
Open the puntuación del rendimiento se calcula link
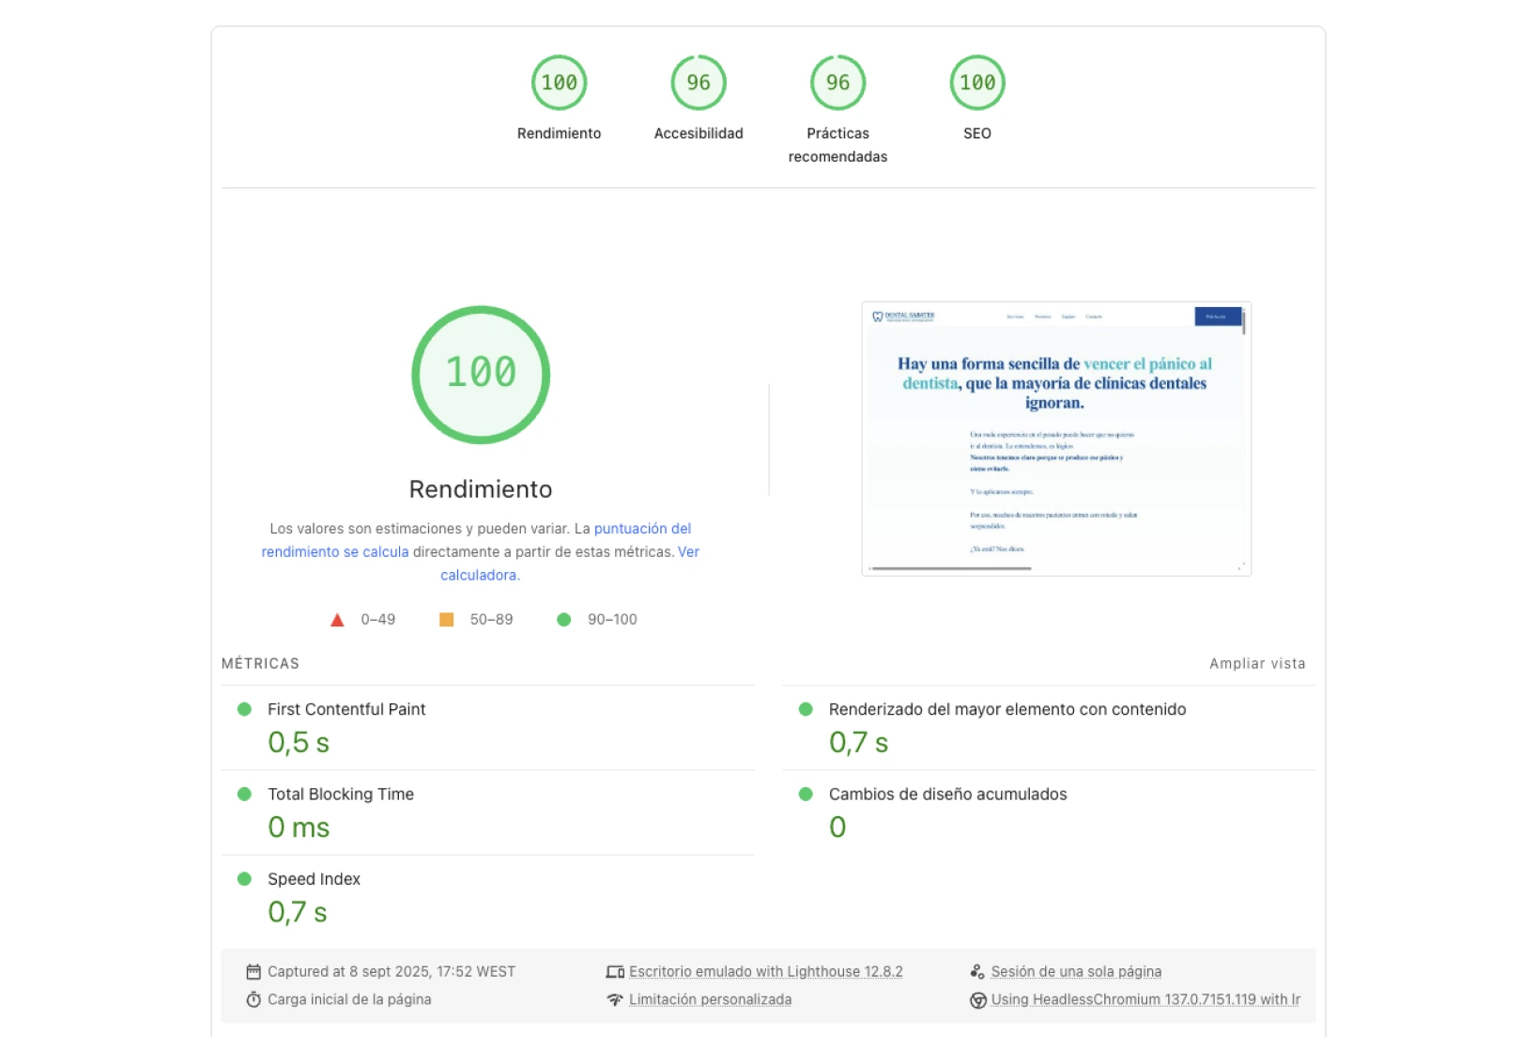click(642, 529)
